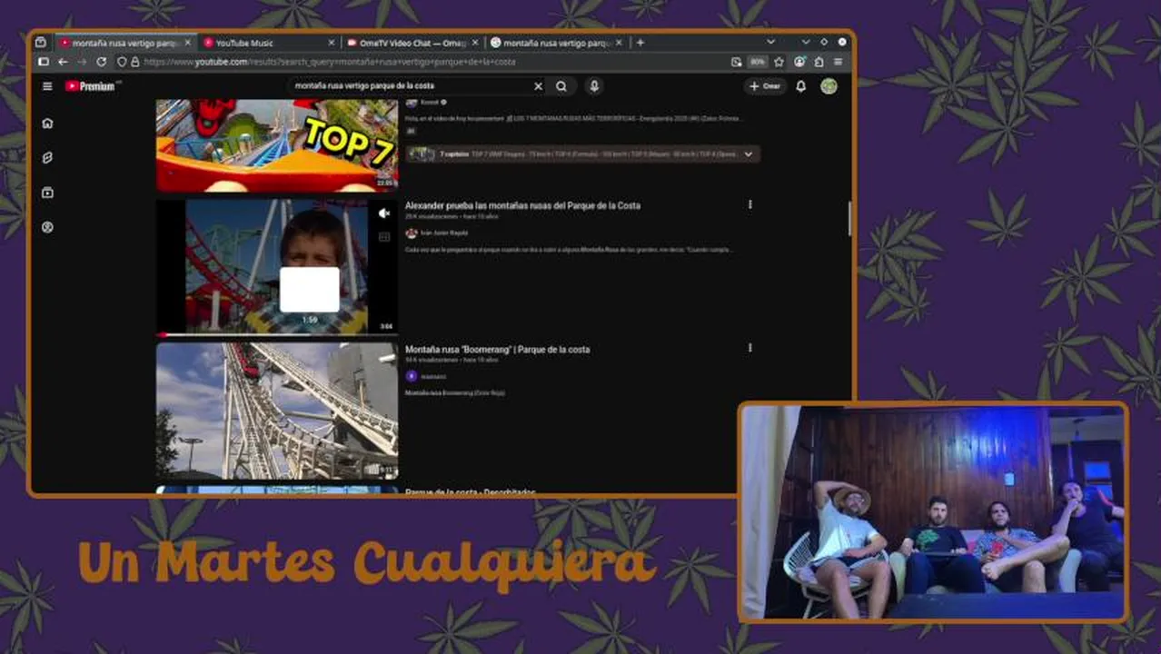Screen dimensions: 1161x654
Task: Expand the 7 capítulos chapter list
Action: [749, 154]
